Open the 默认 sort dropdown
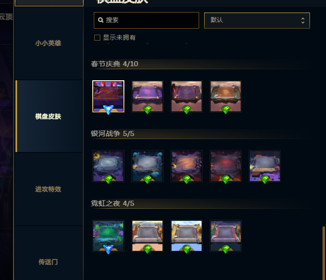326x280 pixels. (x=257, y=21)
